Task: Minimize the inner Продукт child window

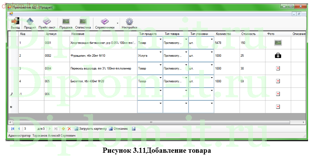Action: (294, 14)
